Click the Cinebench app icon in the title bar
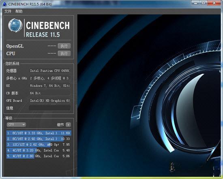Screen dimensions: 223x179 point(4,4)
